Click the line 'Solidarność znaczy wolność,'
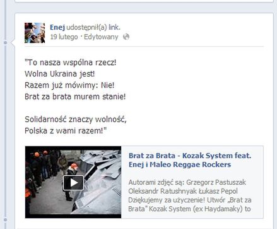Image resolution: width=277 pixels, height=229 pixels. pos(76,120)
